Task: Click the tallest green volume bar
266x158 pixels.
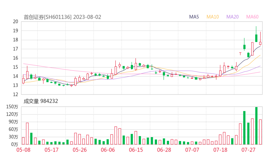Action: tap(256, 126)
